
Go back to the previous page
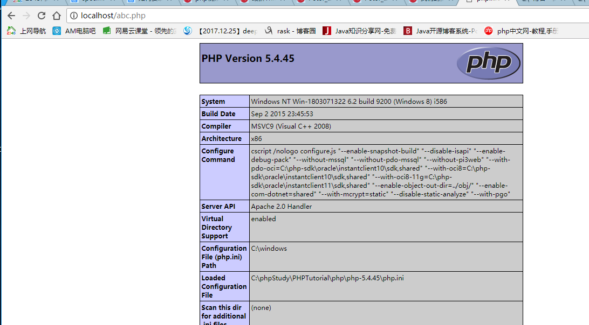pyautogui.click(x=11, y=16)
